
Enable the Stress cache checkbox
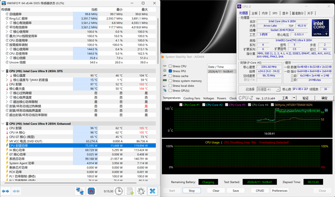pos(170,76)
